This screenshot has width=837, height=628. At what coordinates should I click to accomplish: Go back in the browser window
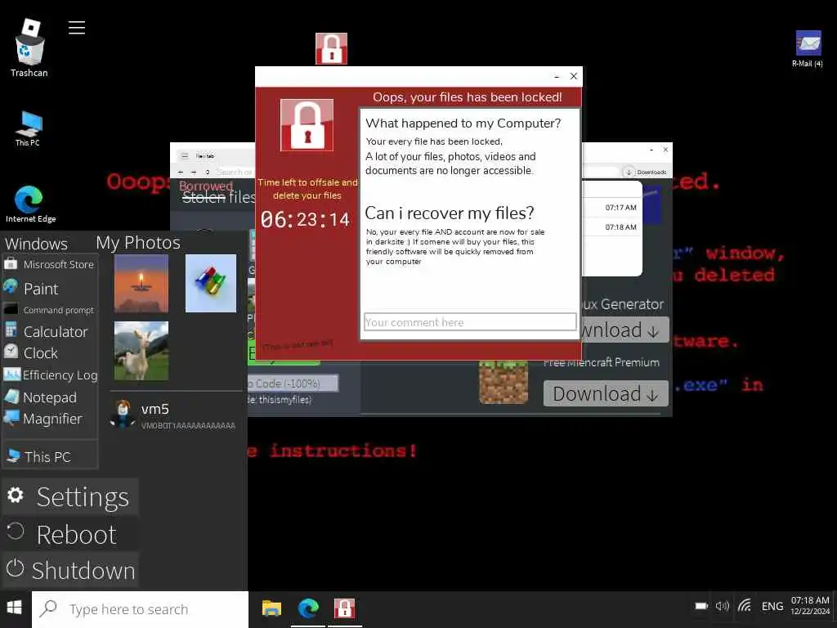(x=181, y=172)
